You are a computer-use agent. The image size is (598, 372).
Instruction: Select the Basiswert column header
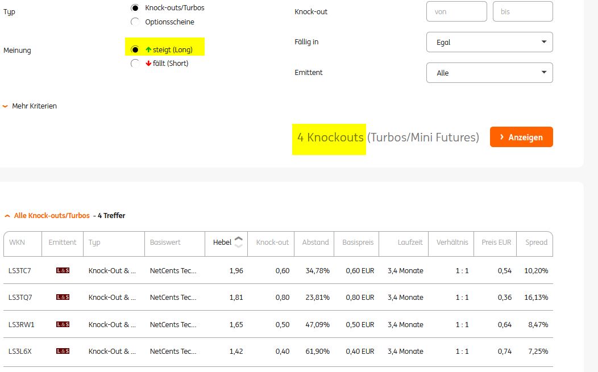[164, 243]
